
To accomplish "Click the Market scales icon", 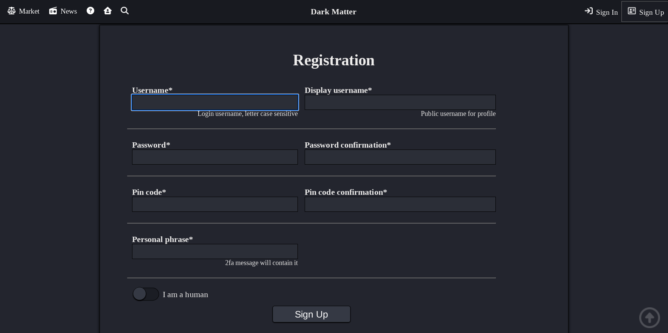I will (x=11, y=11).
